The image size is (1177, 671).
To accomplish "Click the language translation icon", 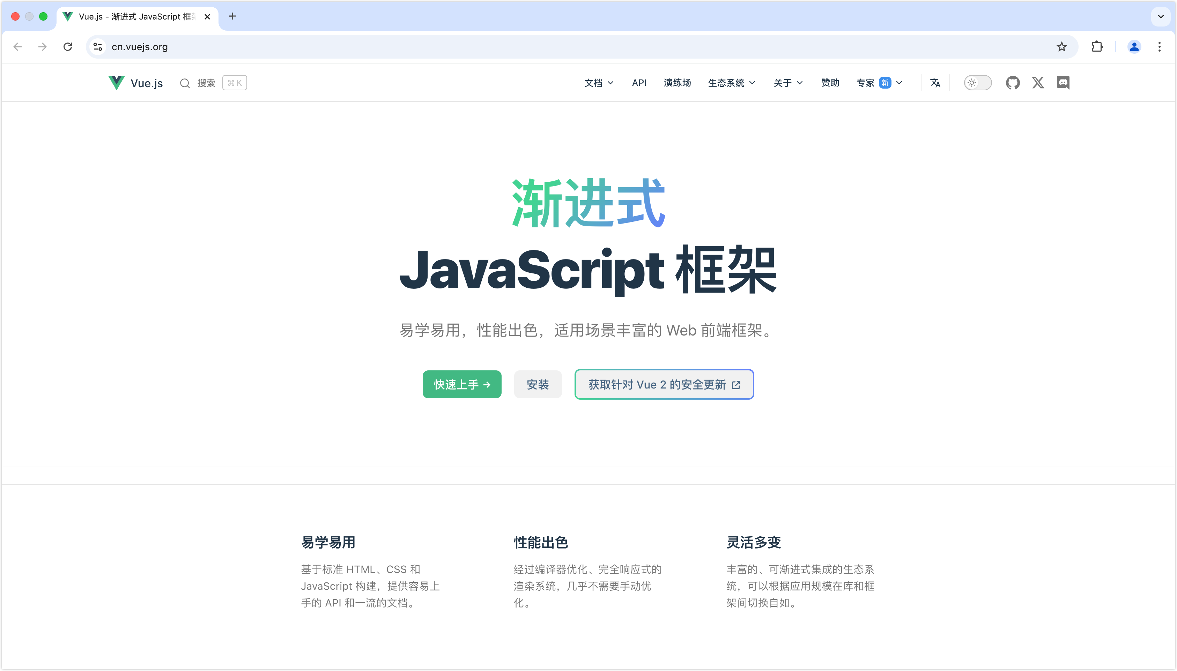I will coord(935,83).
